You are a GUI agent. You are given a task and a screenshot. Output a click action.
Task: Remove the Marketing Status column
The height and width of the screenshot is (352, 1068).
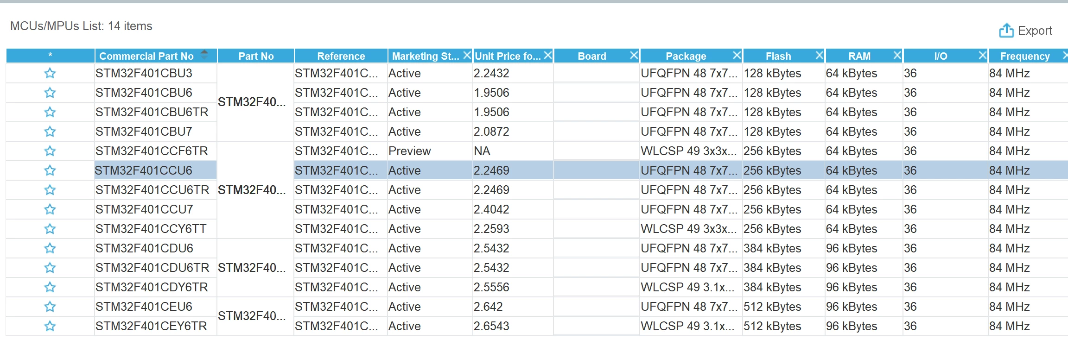click(467, 55)
